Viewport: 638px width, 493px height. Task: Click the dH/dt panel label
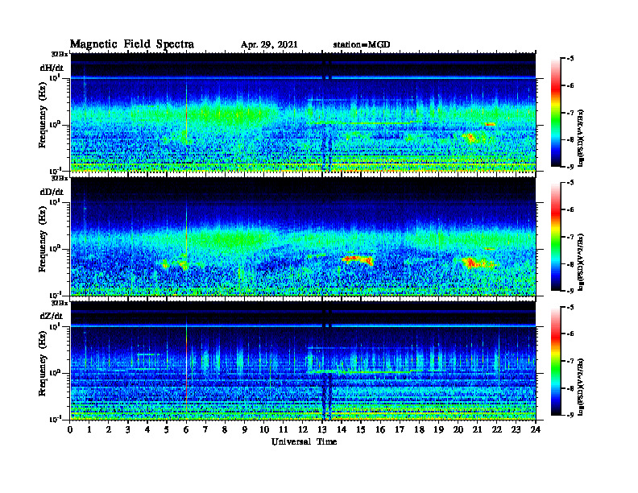52,68
